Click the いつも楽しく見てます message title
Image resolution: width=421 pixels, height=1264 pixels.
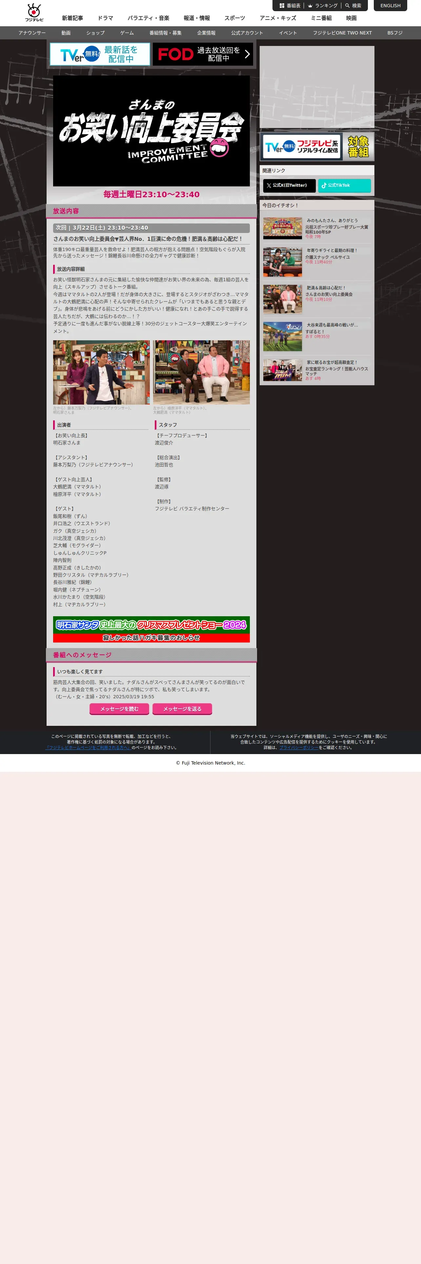[x=80, y=672]
